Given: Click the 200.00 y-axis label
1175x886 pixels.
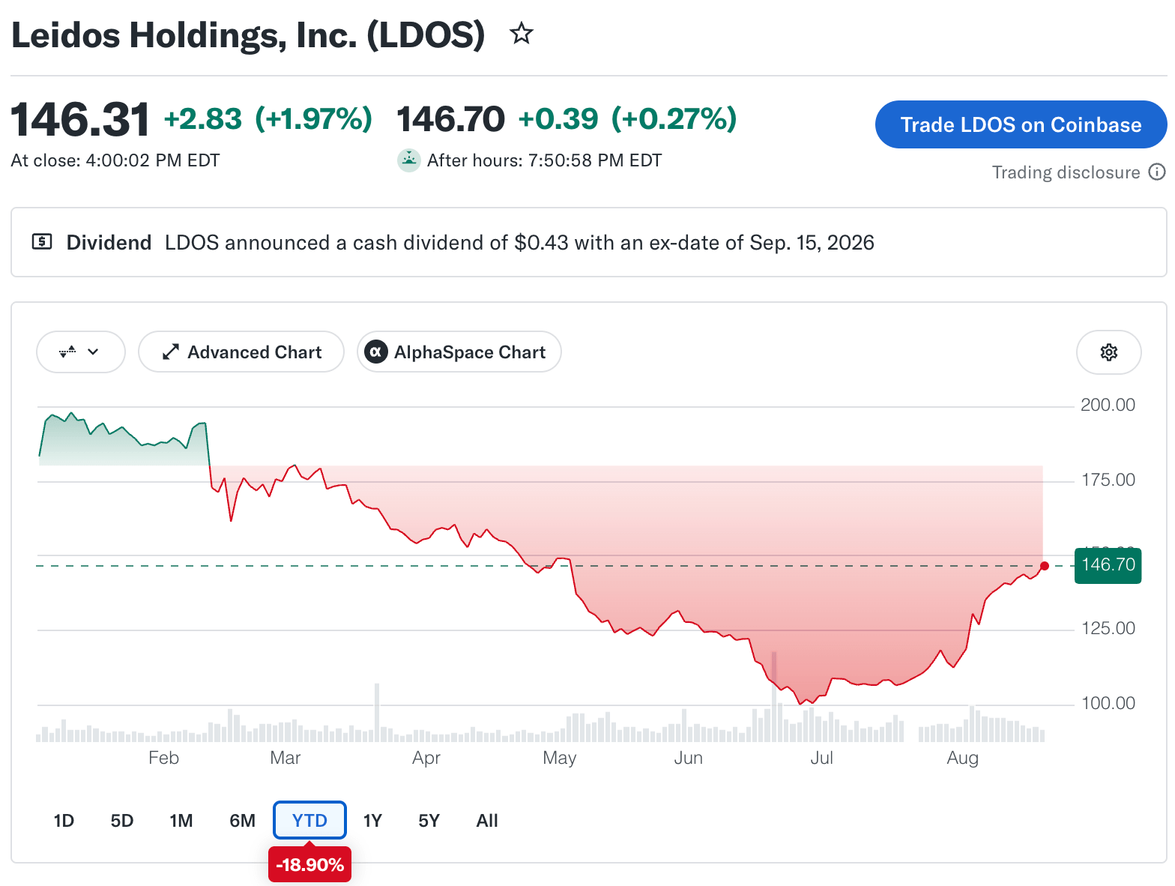Looking at the screenshot, I should [x=1108, y=405].
